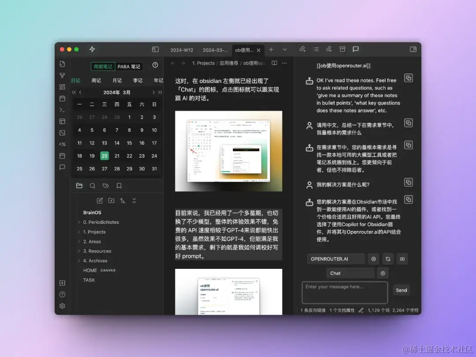This screenshot has height=357, width=476.
Task: Collapse all folders icon
Action: pos(134,201)
